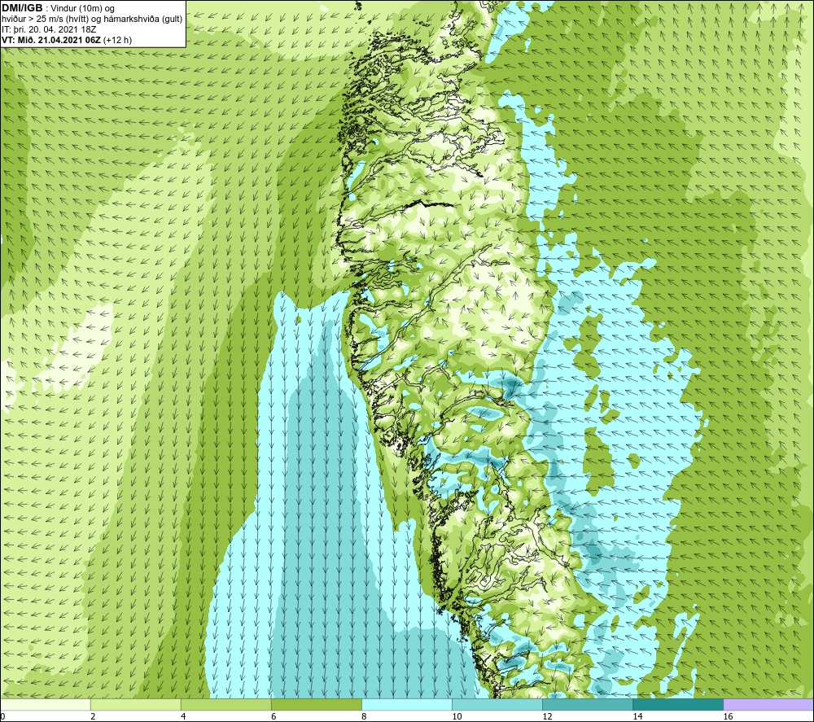Click the 'VT: Mið. 21.04.2021 06Z' line
Image resolution: width=814 pixels, height=722 pixels.
pos(51,40)
